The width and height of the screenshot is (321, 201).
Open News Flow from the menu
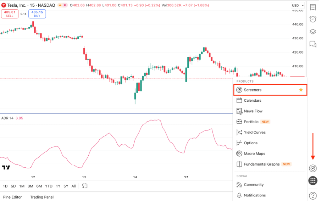coord(270,111)
